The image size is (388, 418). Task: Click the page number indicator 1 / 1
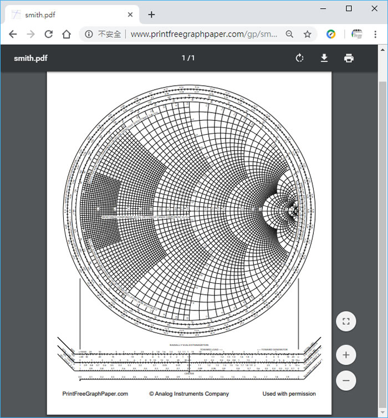188,58
